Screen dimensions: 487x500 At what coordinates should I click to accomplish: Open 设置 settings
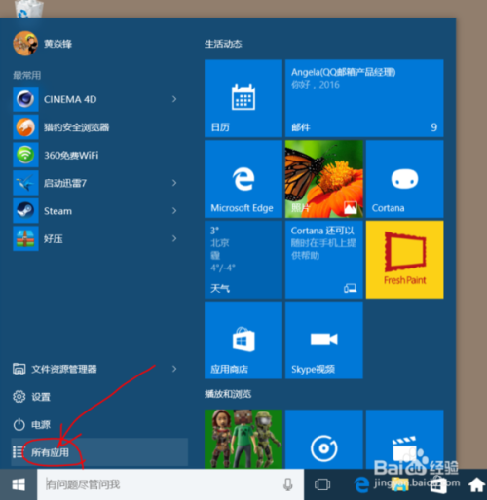[99, 397]
